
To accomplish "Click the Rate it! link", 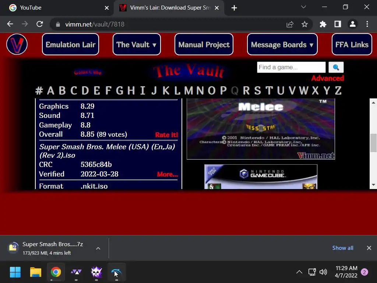I will [166, 135].
